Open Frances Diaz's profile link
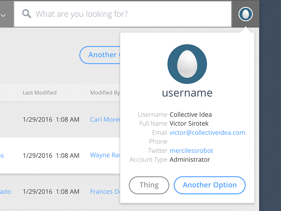The height and width of the screenshot is (211, 281). pos(105,192)
